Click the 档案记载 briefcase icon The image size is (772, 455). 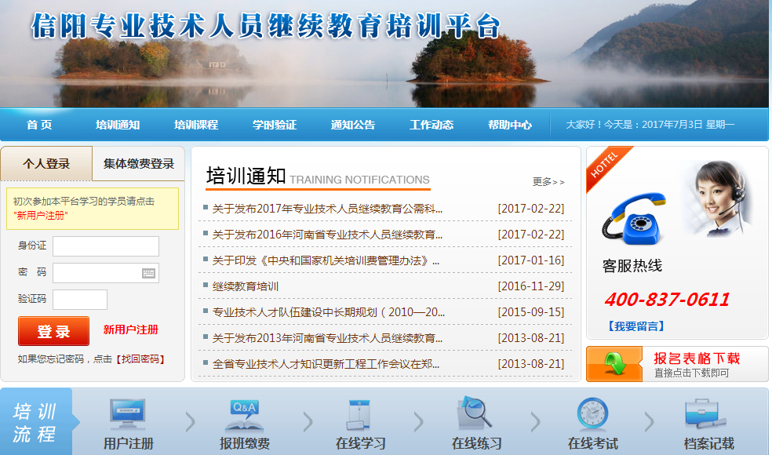705,414
